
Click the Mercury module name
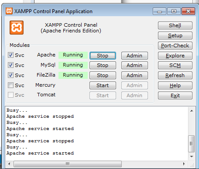click(45, 85)
